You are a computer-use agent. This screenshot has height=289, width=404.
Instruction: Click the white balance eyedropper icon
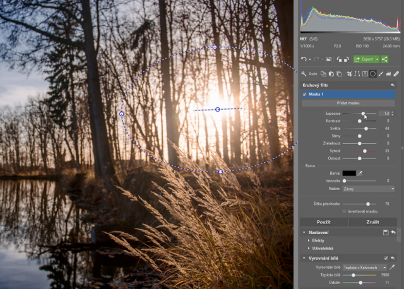[x=392, y=268]
